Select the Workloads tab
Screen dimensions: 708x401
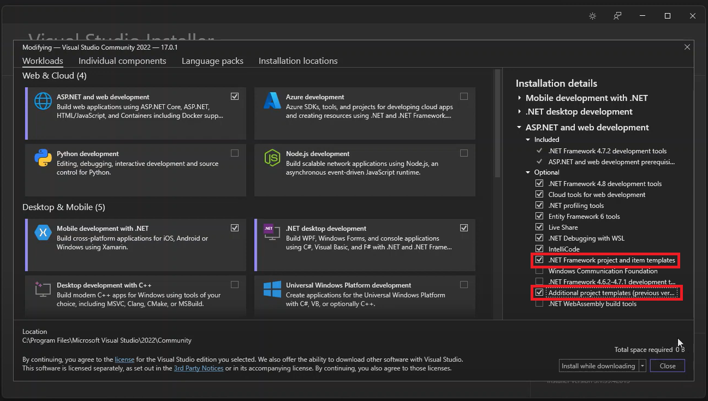point(43,61)
